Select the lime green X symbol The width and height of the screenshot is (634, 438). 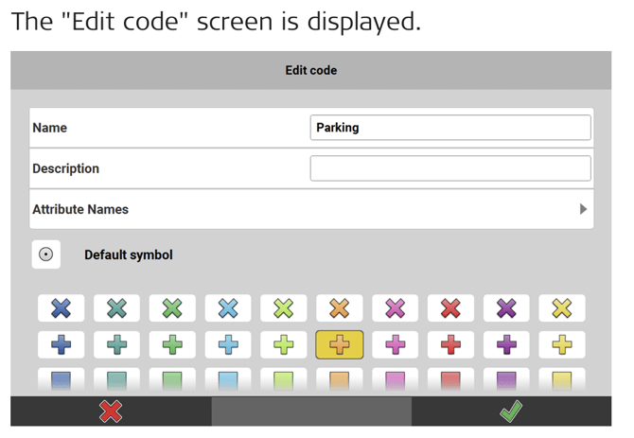(x=284, y=308)
